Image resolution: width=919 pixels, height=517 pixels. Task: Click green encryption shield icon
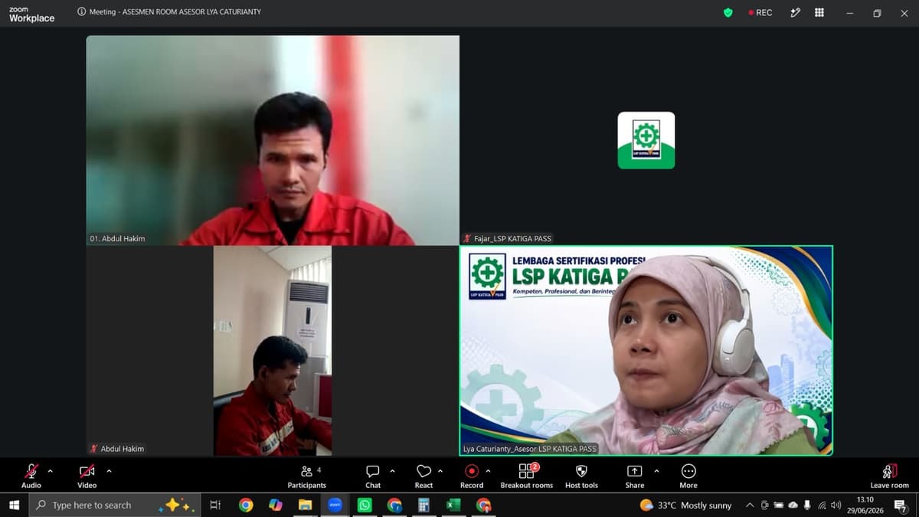728,12
